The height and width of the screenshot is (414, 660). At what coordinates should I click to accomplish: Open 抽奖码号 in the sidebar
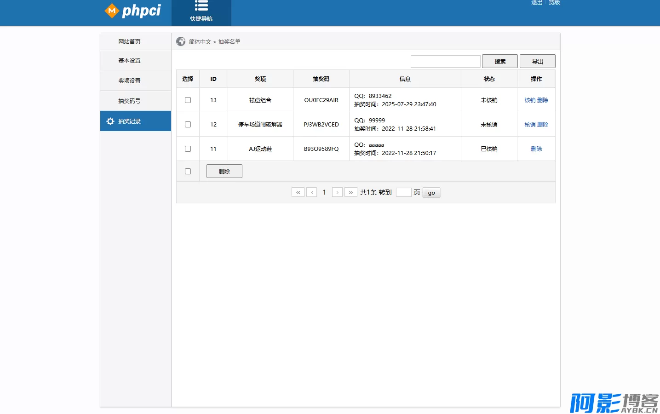pyautogui.click(x=129, y=101)
